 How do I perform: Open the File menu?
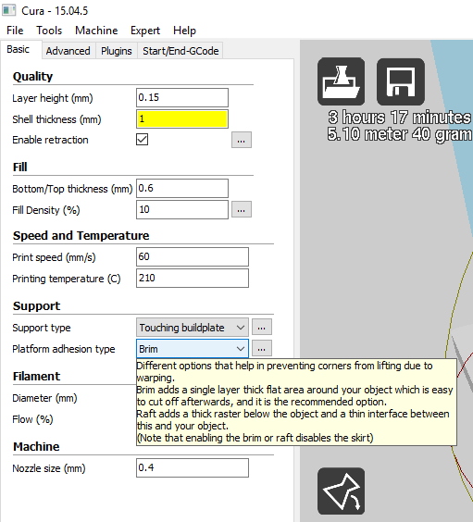click(15, 31)
